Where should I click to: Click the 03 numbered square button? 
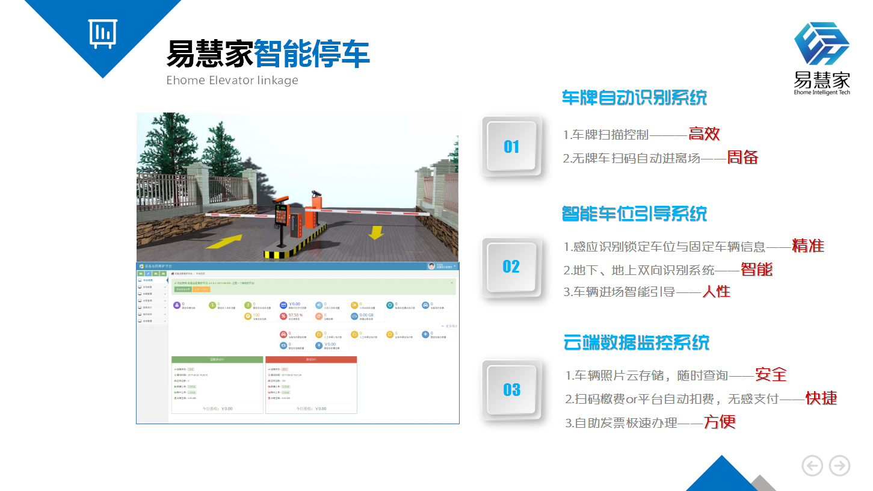click(x=512, y=389)
